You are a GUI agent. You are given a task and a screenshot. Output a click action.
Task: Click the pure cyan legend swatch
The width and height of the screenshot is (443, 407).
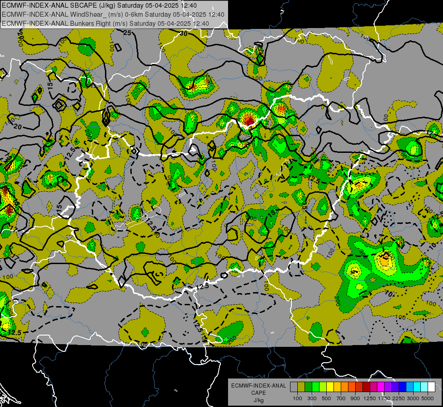tap(417, 387)
